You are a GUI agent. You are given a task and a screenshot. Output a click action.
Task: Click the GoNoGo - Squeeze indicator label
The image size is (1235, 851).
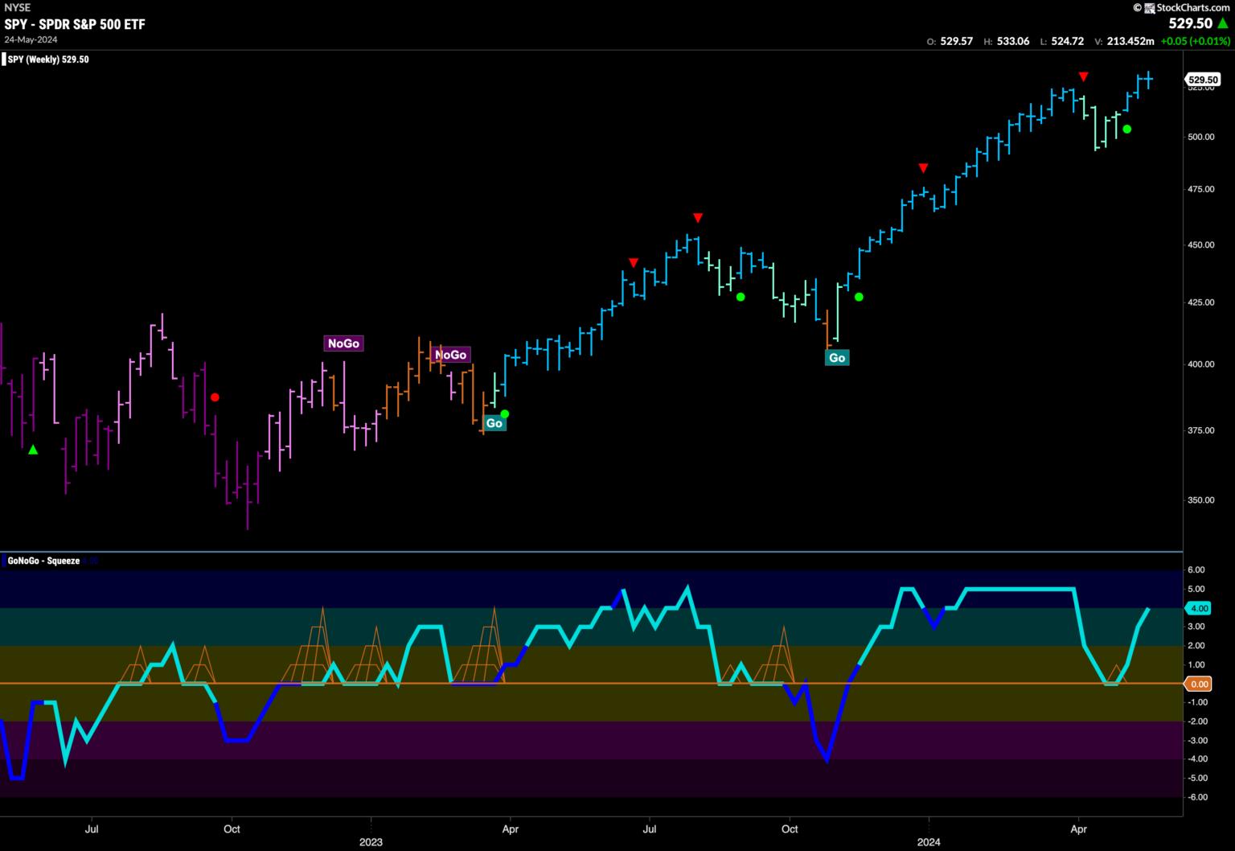click(x=44, y=561)
